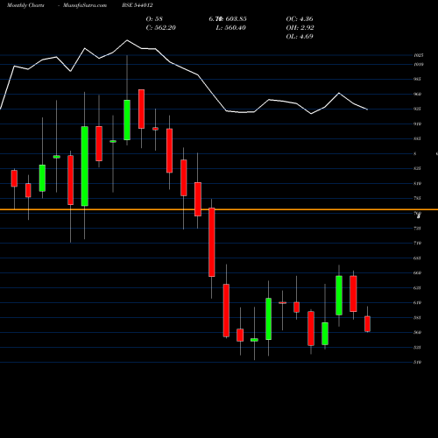The width and height of the screenshot is (438, 438).
Task: Click the open value 'O: 58'
Action: (x=154, y=19)
